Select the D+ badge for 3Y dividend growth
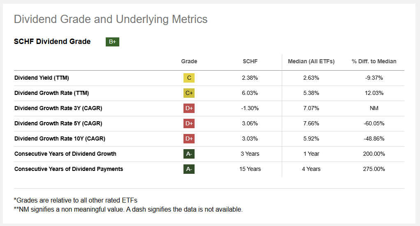Image resolution: width=420 pixels, height=226 pixels. pyautogui.click(x=189, y=108)
